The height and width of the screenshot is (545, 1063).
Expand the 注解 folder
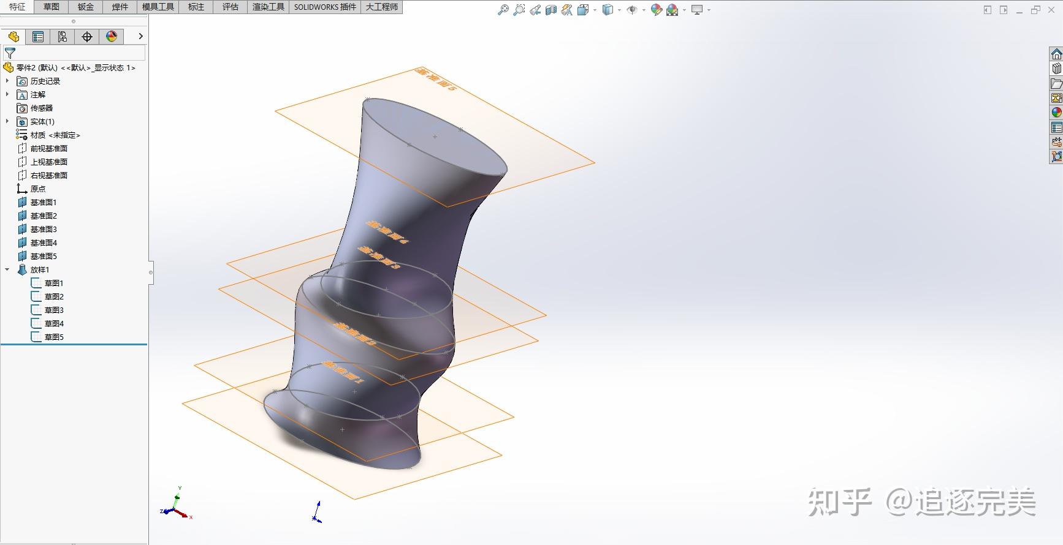click(7, 94)
